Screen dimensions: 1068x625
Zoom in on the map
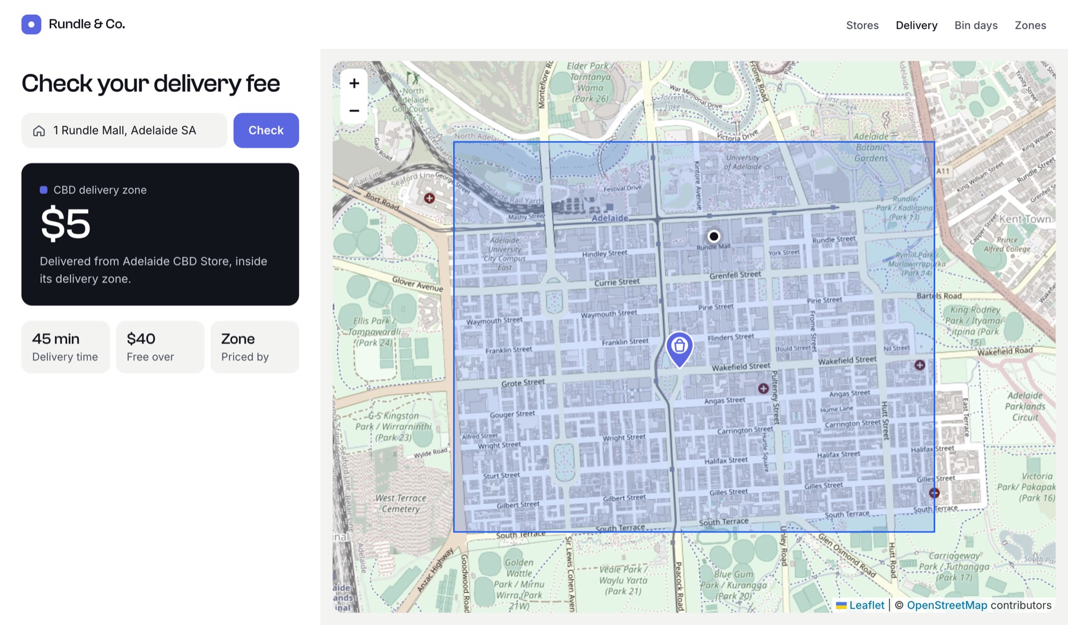(x=354, y=84)
